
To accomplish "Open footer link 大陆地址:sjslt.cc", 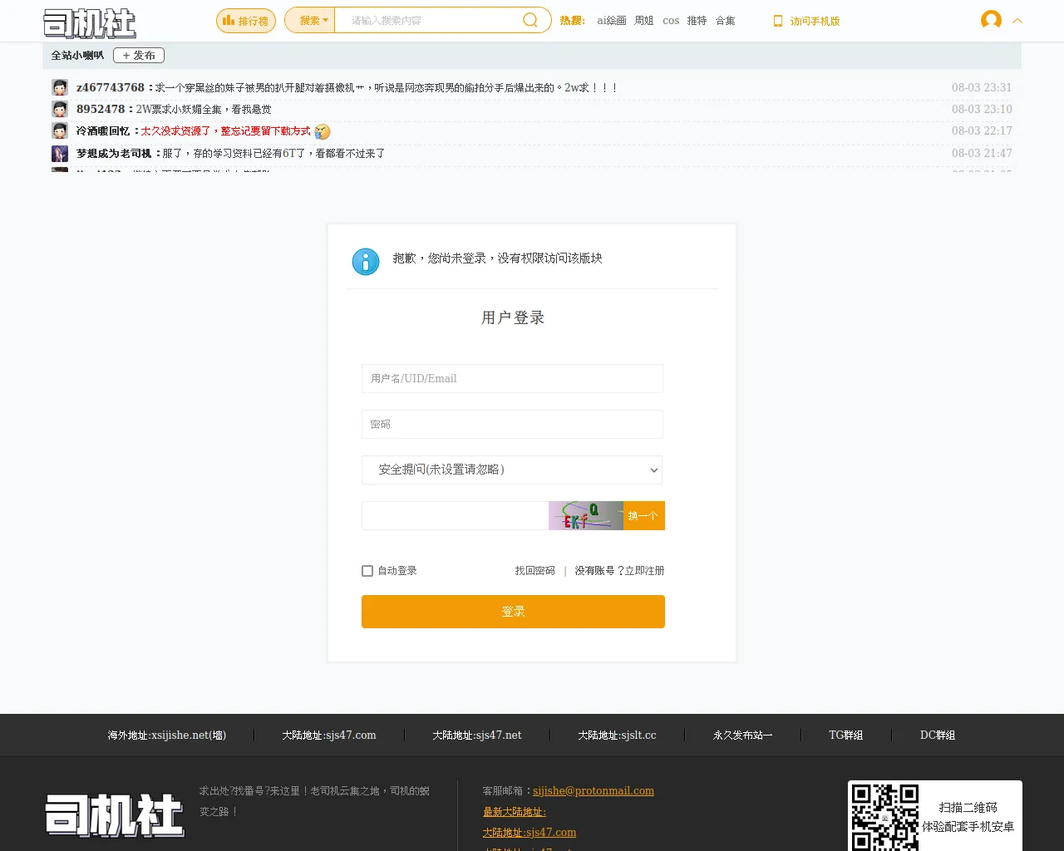I will 617,735.
